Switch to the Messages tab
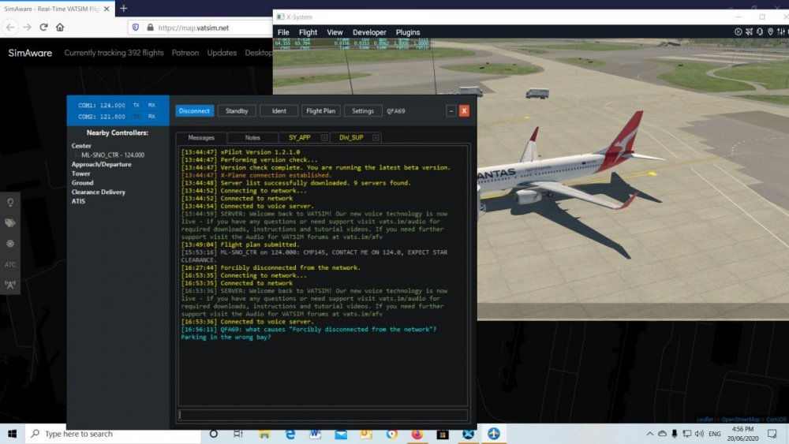 click(201, 138)
